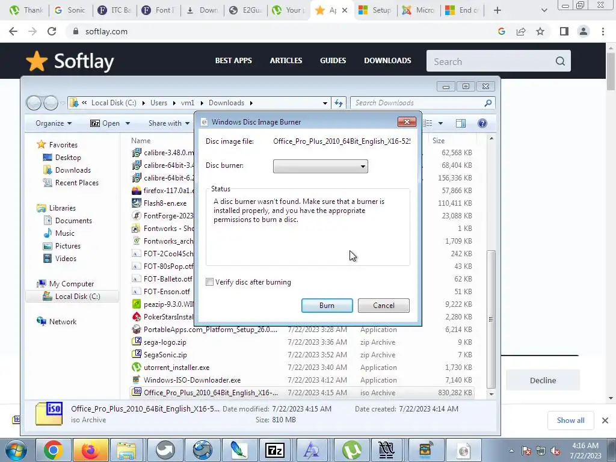Select the SegaSonic.zip file
Image resolution: width=616 pixels, height=462 pixels.
(x=165, y=355)
